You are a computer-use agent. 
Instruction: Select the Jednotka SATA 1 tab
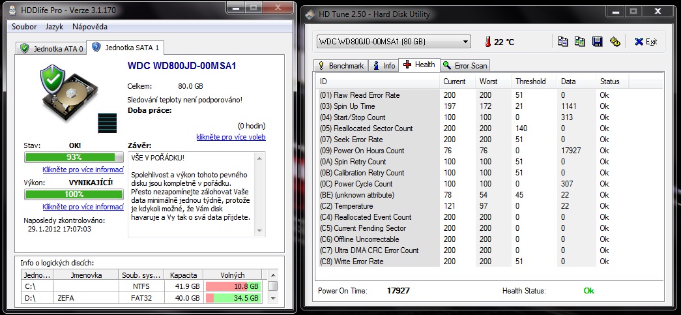(126, 48)
